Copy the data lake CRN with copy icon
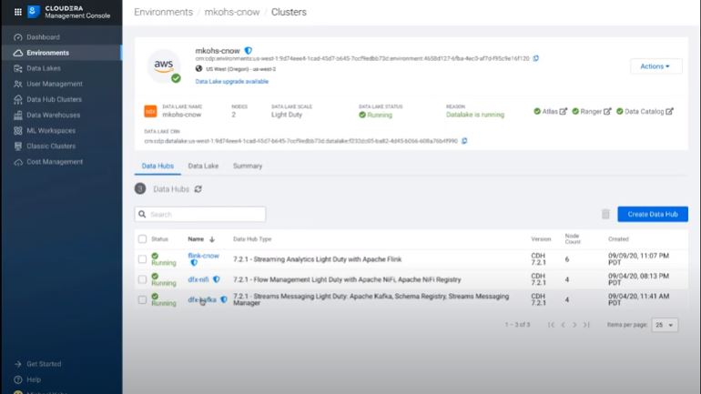This screenshot has height=394, width=701. tap(464, 141)
